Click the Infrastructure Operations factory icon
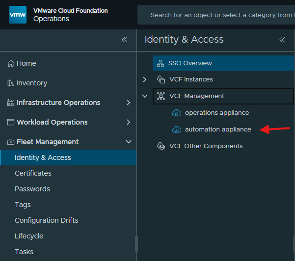 [x=11, y=103]
